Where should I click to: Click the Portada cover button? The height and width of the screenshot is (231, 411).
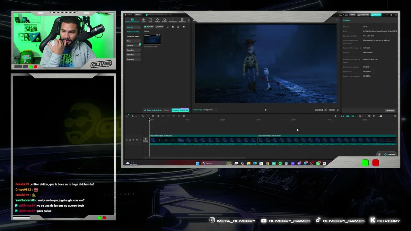click(x=145, y=140)
